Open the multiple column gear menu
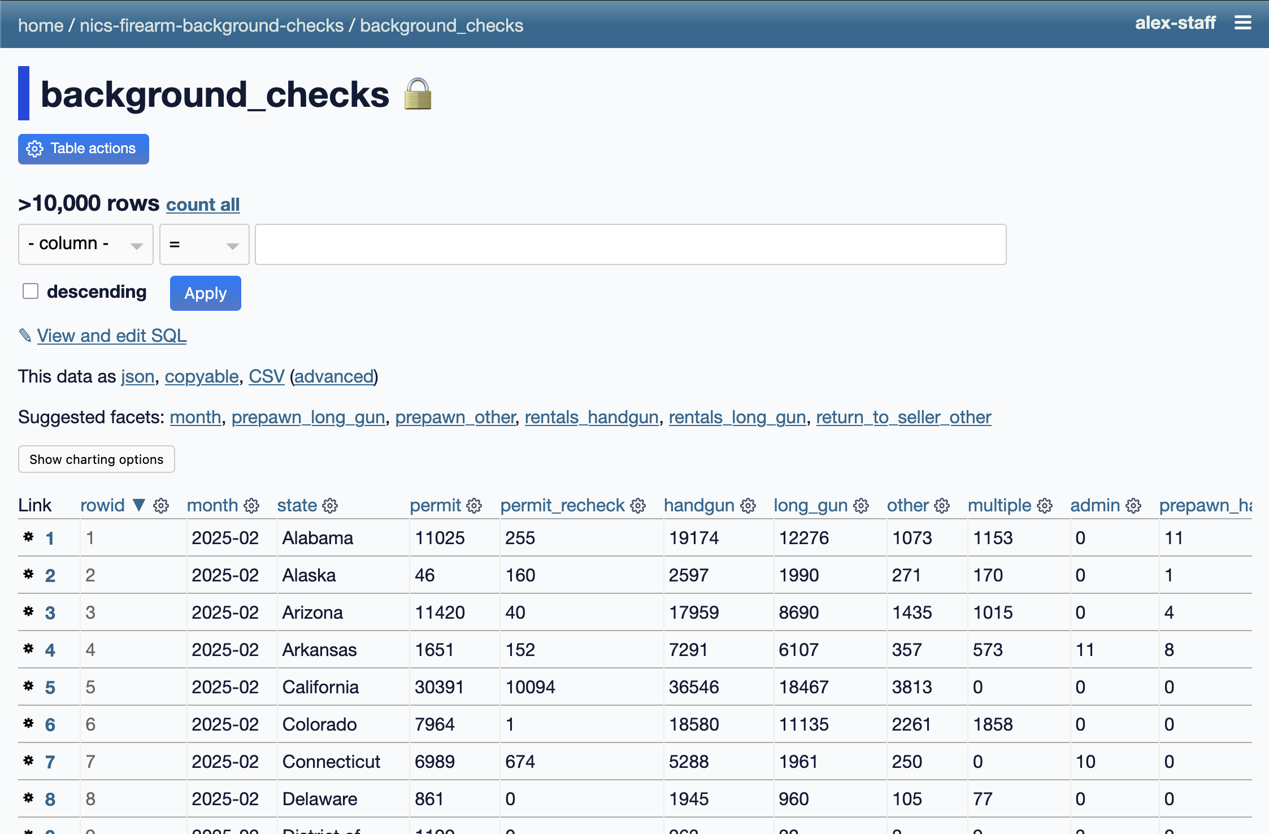Screen dimensions: 1269x834 [x=1045, y=506]
